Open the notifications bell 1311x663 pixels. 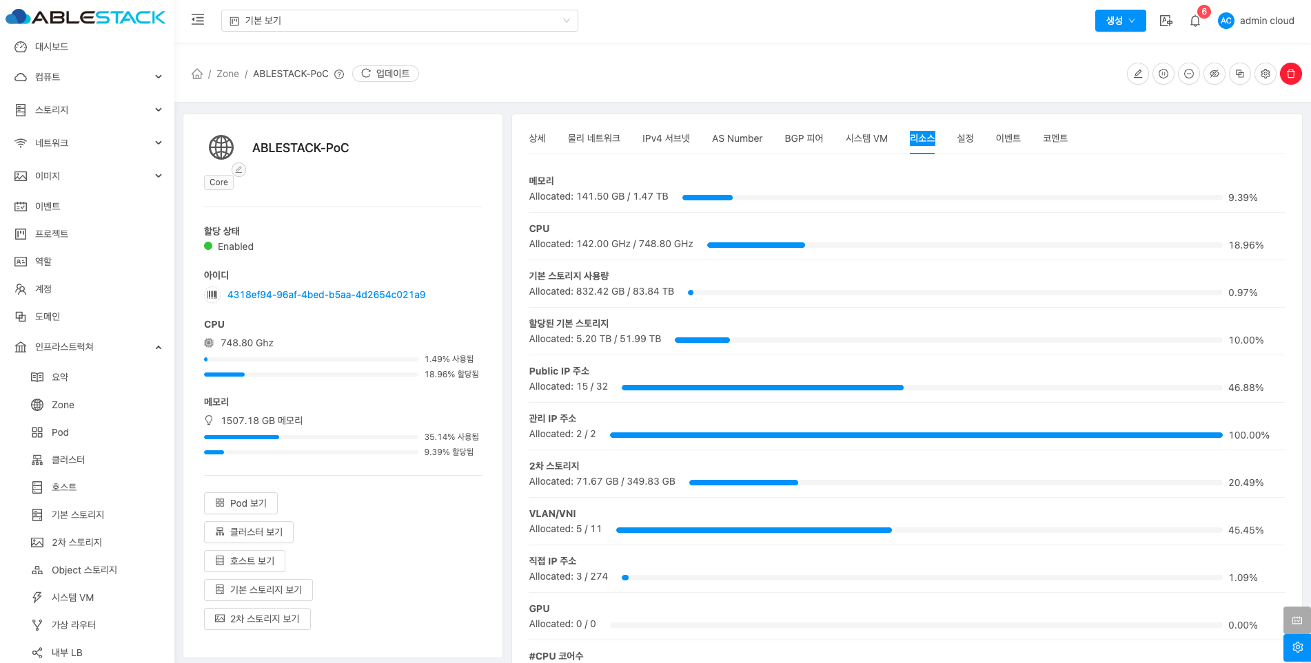[x=1195, y=21]
